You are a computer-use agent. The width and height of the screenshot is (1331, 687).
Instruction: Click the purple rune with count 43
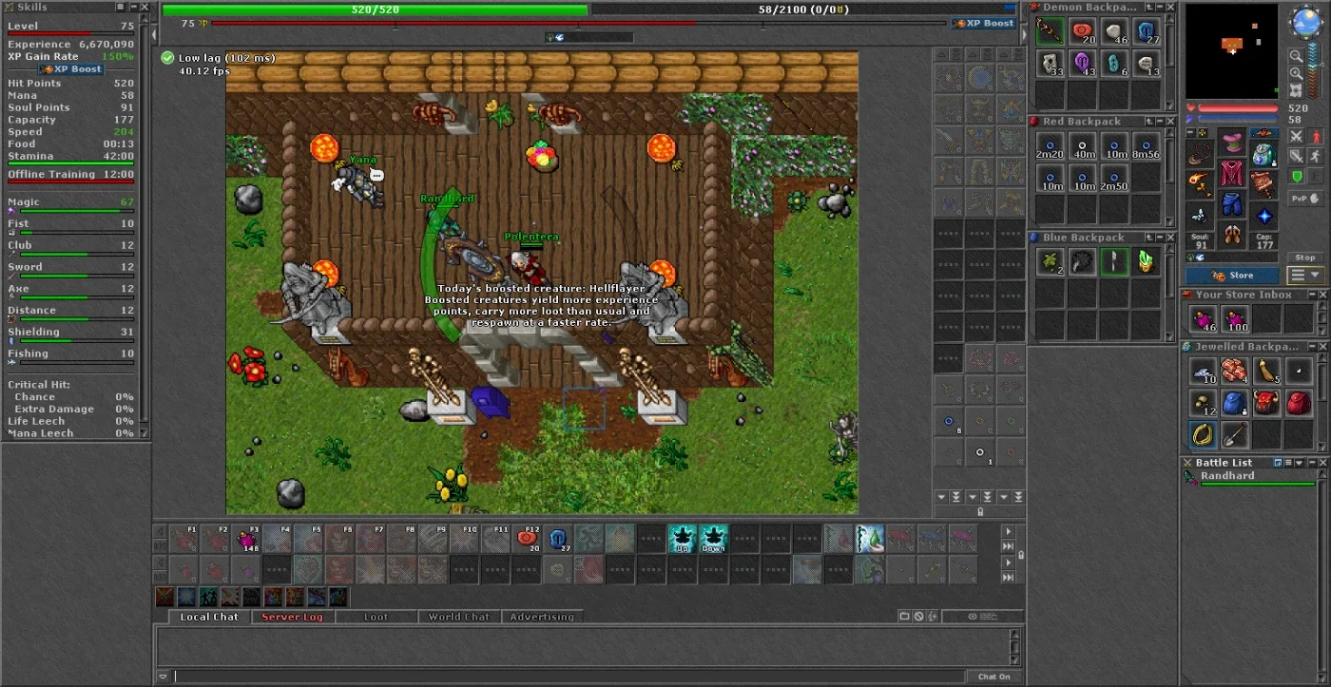(x=1082, y=64)
